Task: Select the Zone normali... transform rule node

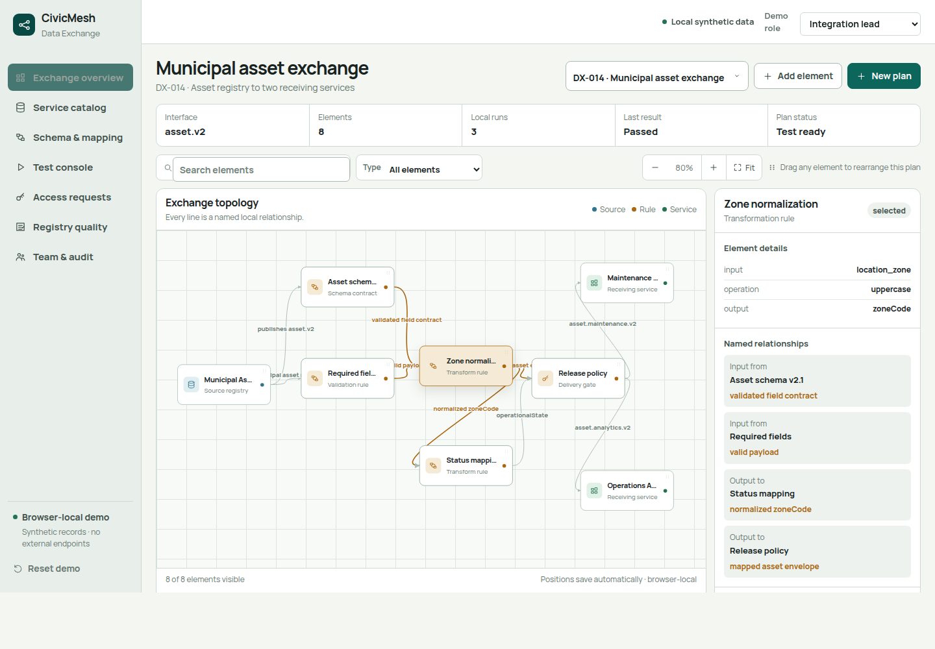Action: (x=466, y=366)
